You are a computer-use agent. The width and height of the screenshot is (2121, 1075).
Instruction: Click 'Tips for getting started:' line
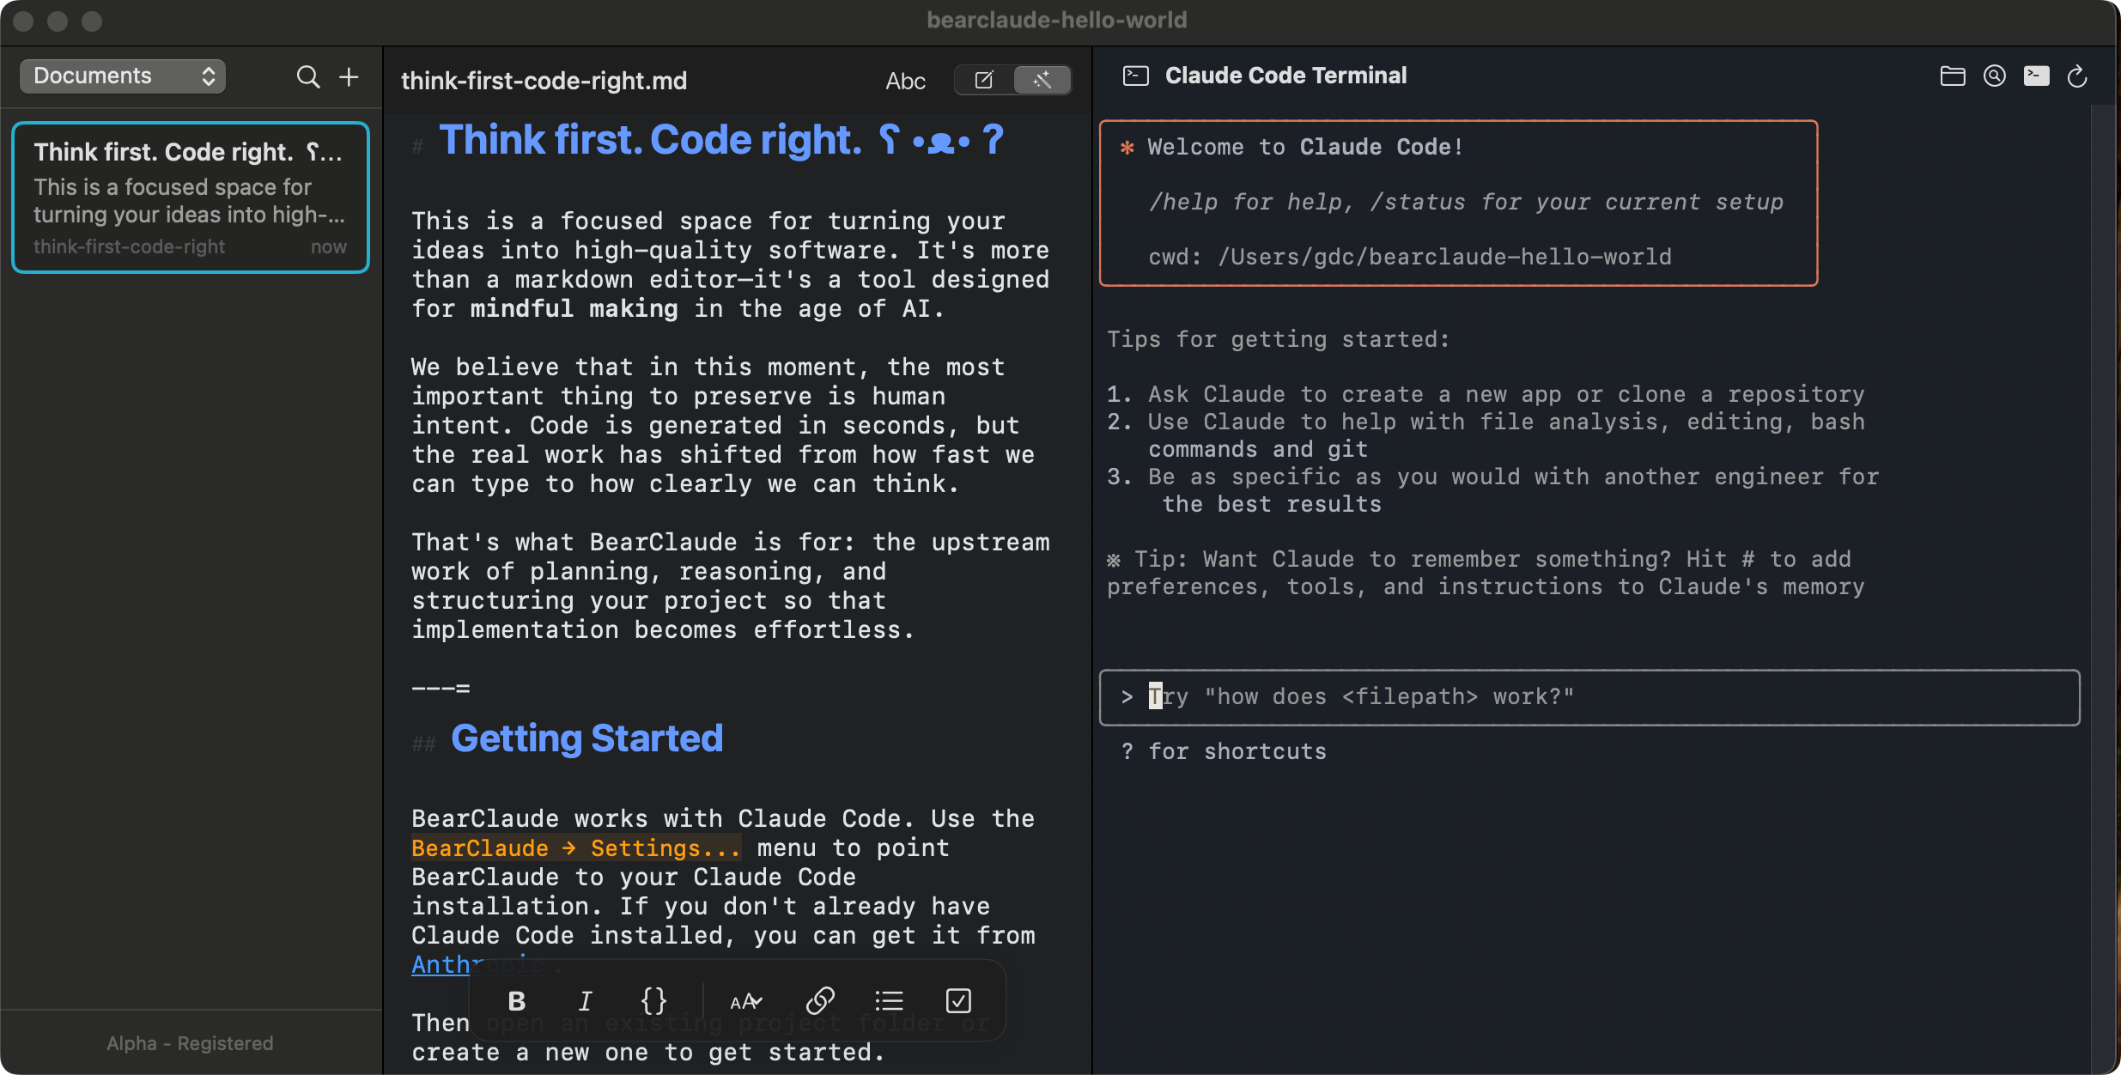click(x=1278, y=339)
